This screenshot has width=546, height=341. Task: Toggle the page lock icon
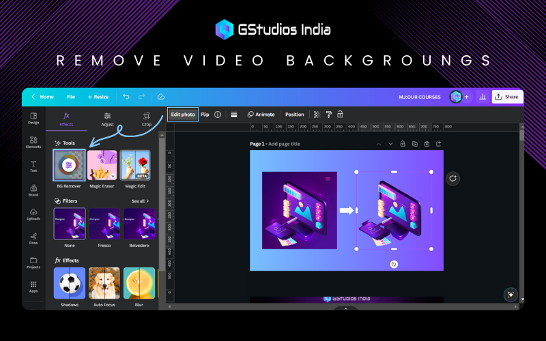403,144
